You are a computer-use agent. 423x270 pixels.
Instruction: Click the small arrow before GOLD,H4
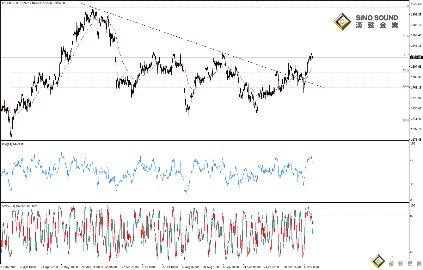[3, 3]
